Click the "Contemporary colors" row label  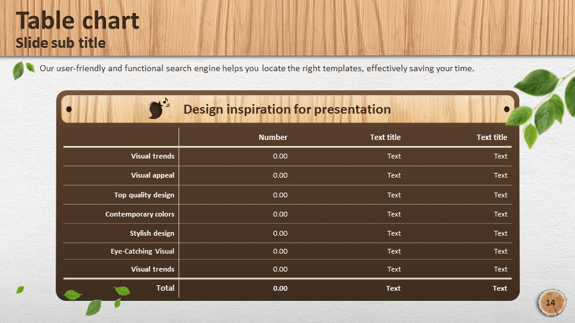point(140,214)
